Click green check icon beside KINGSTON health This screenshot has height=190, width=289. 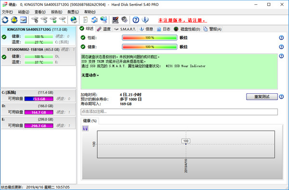[4, 37]
